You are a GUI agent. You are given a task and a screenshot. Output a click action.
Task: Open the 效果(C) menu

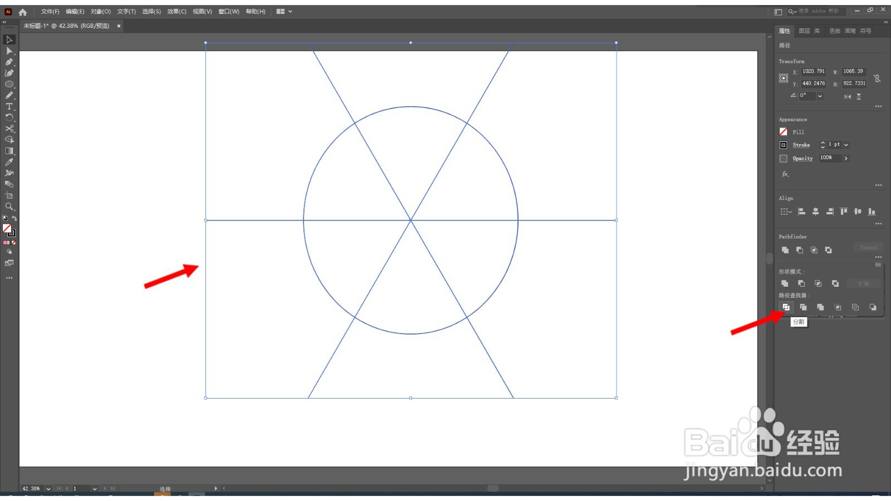tap(177, 11)
